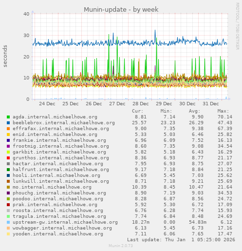Click the Cur: column header

pyautogui.click(x=138, y=111)
